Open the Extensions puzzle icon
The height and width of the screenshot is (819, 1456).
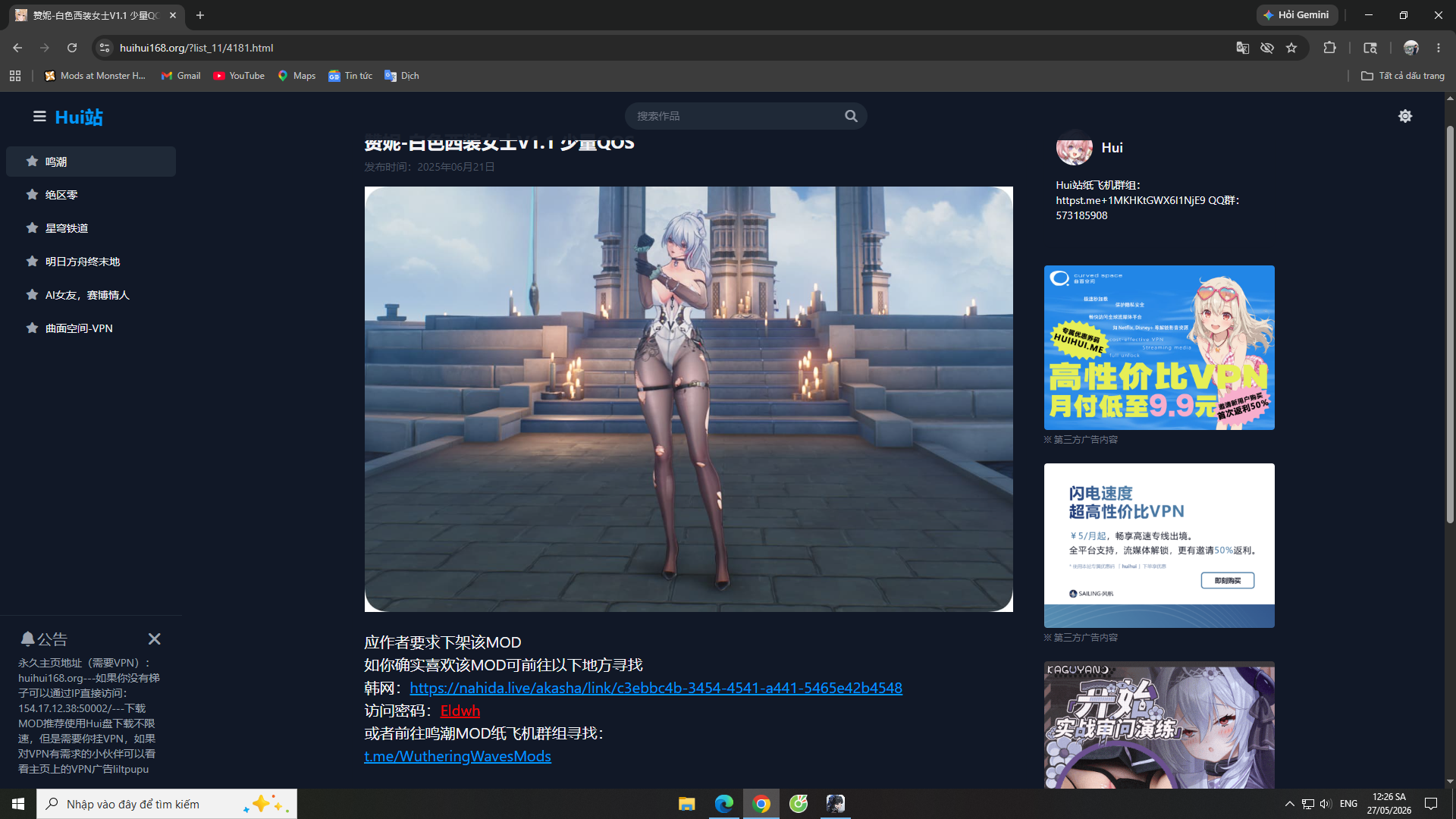(1329, 48)
